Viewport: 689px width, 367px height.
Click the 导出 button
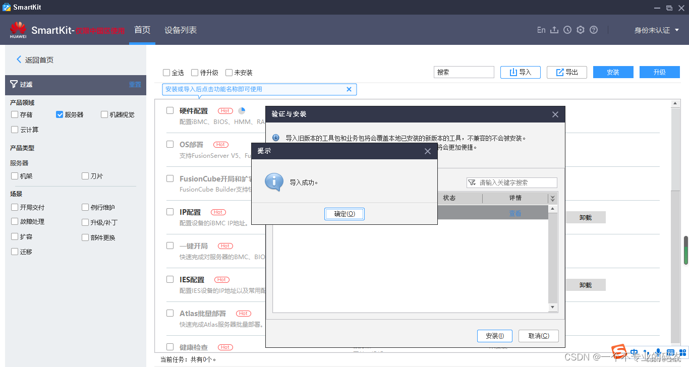567,72
